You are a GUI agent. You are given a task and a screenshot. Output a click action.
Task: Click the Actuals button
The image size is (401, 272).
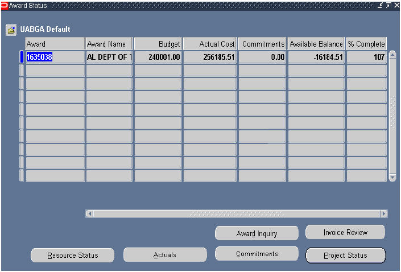pos(165,255)
